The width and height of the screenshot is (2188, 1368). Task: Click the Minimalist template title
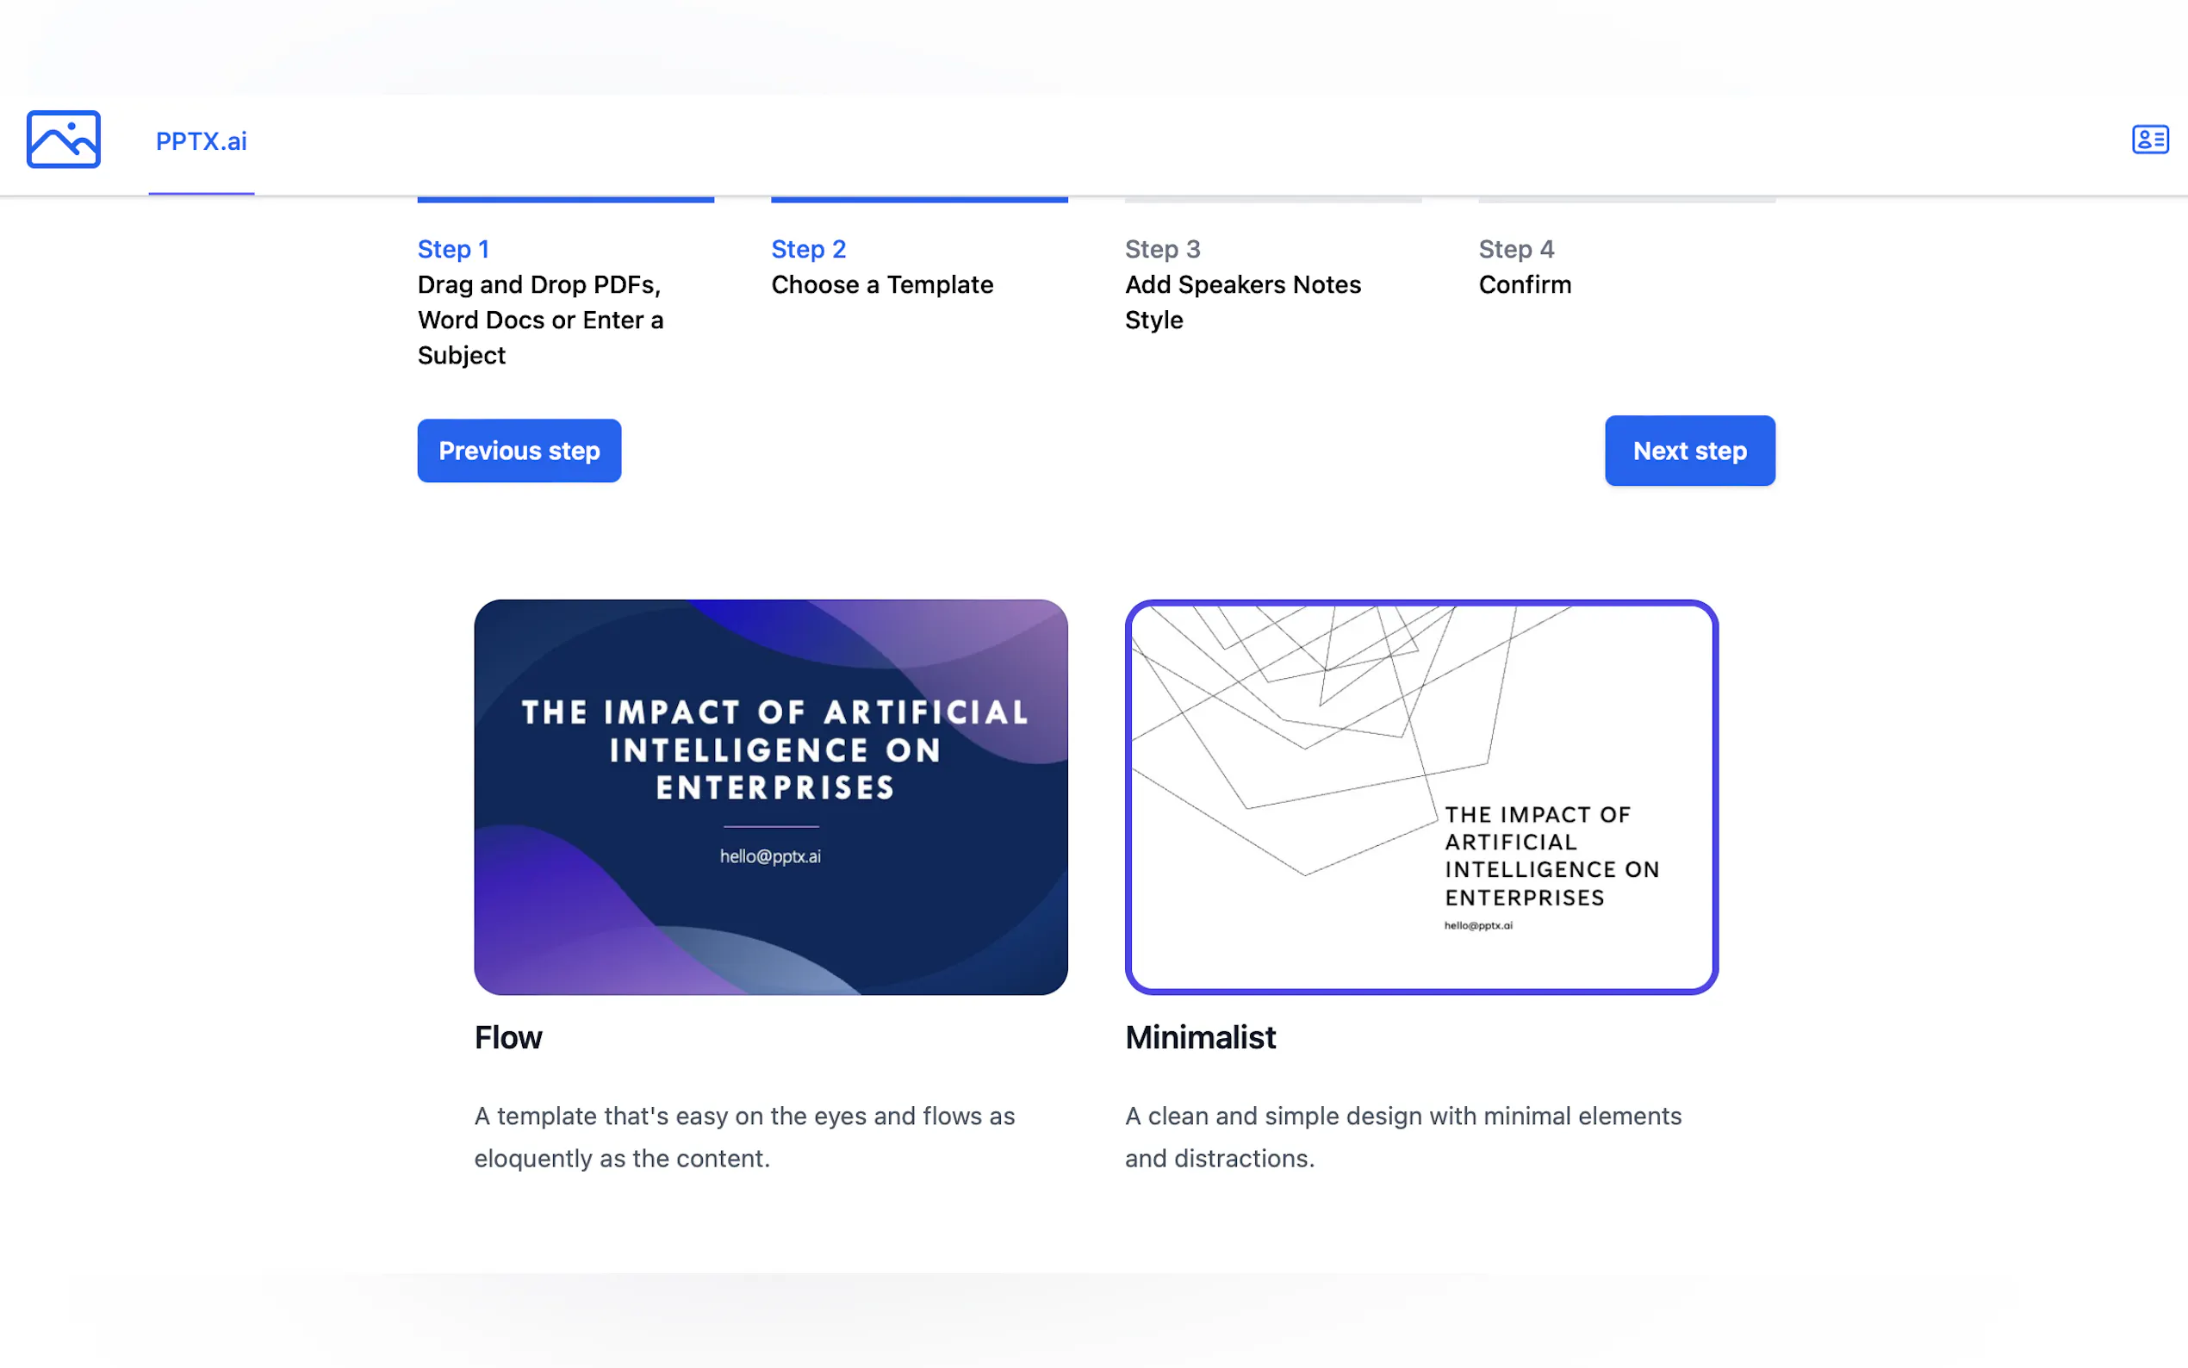pyautogui.click(x=1199, y=1038)
